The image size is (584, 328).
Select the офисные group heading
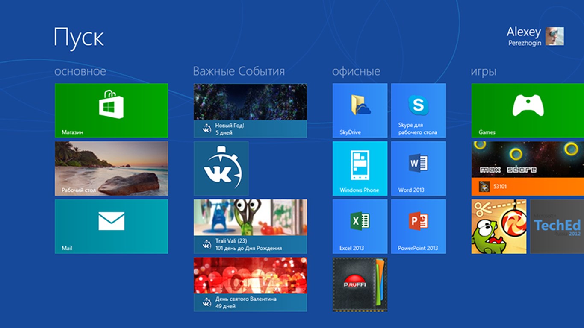point(356,71)
